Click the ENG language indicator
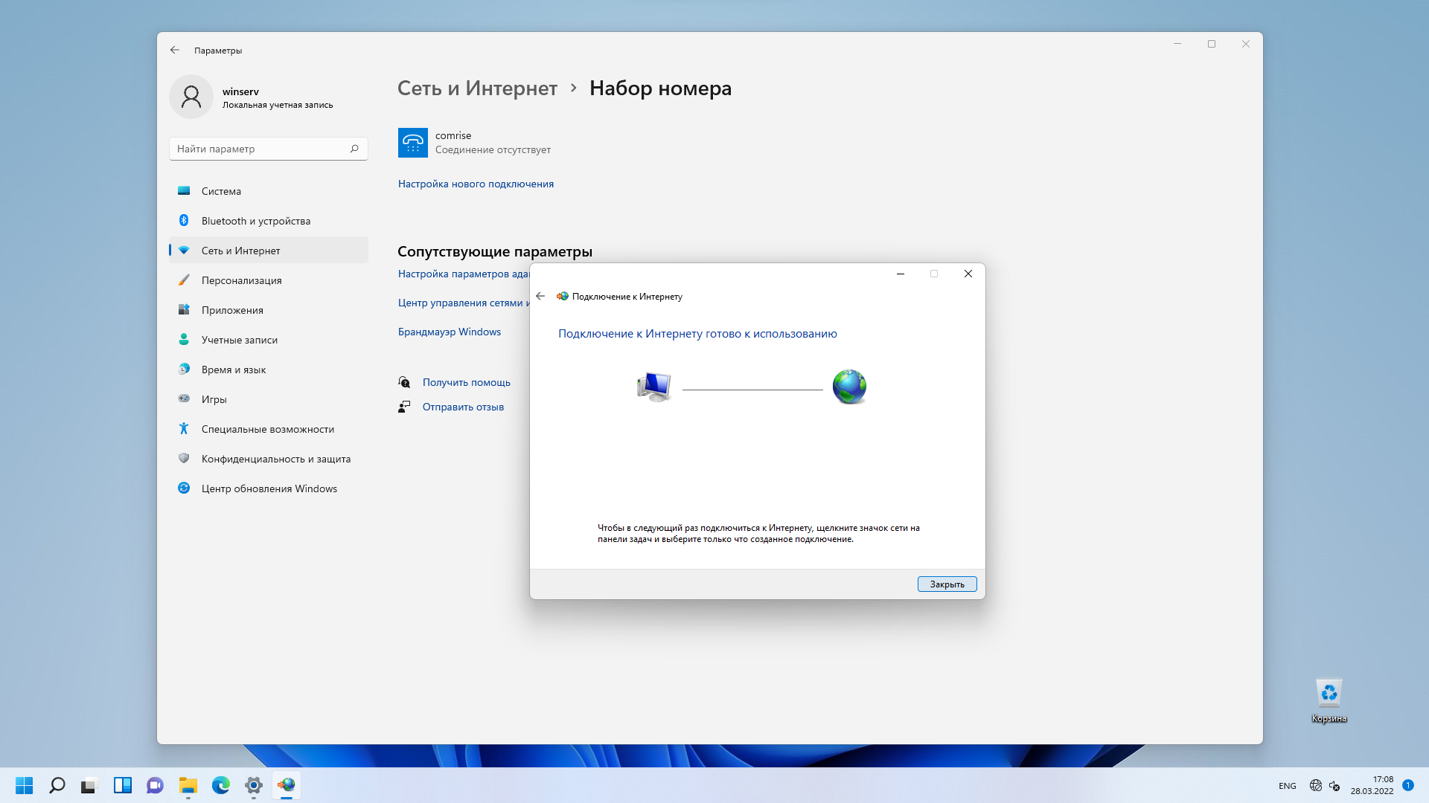This screenshot has width=1429, height=803. 1288,786
